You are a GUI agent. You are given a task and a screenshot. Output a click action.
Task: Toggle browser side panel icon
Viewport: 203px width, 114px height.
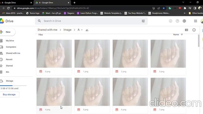[x=195, y=8]
